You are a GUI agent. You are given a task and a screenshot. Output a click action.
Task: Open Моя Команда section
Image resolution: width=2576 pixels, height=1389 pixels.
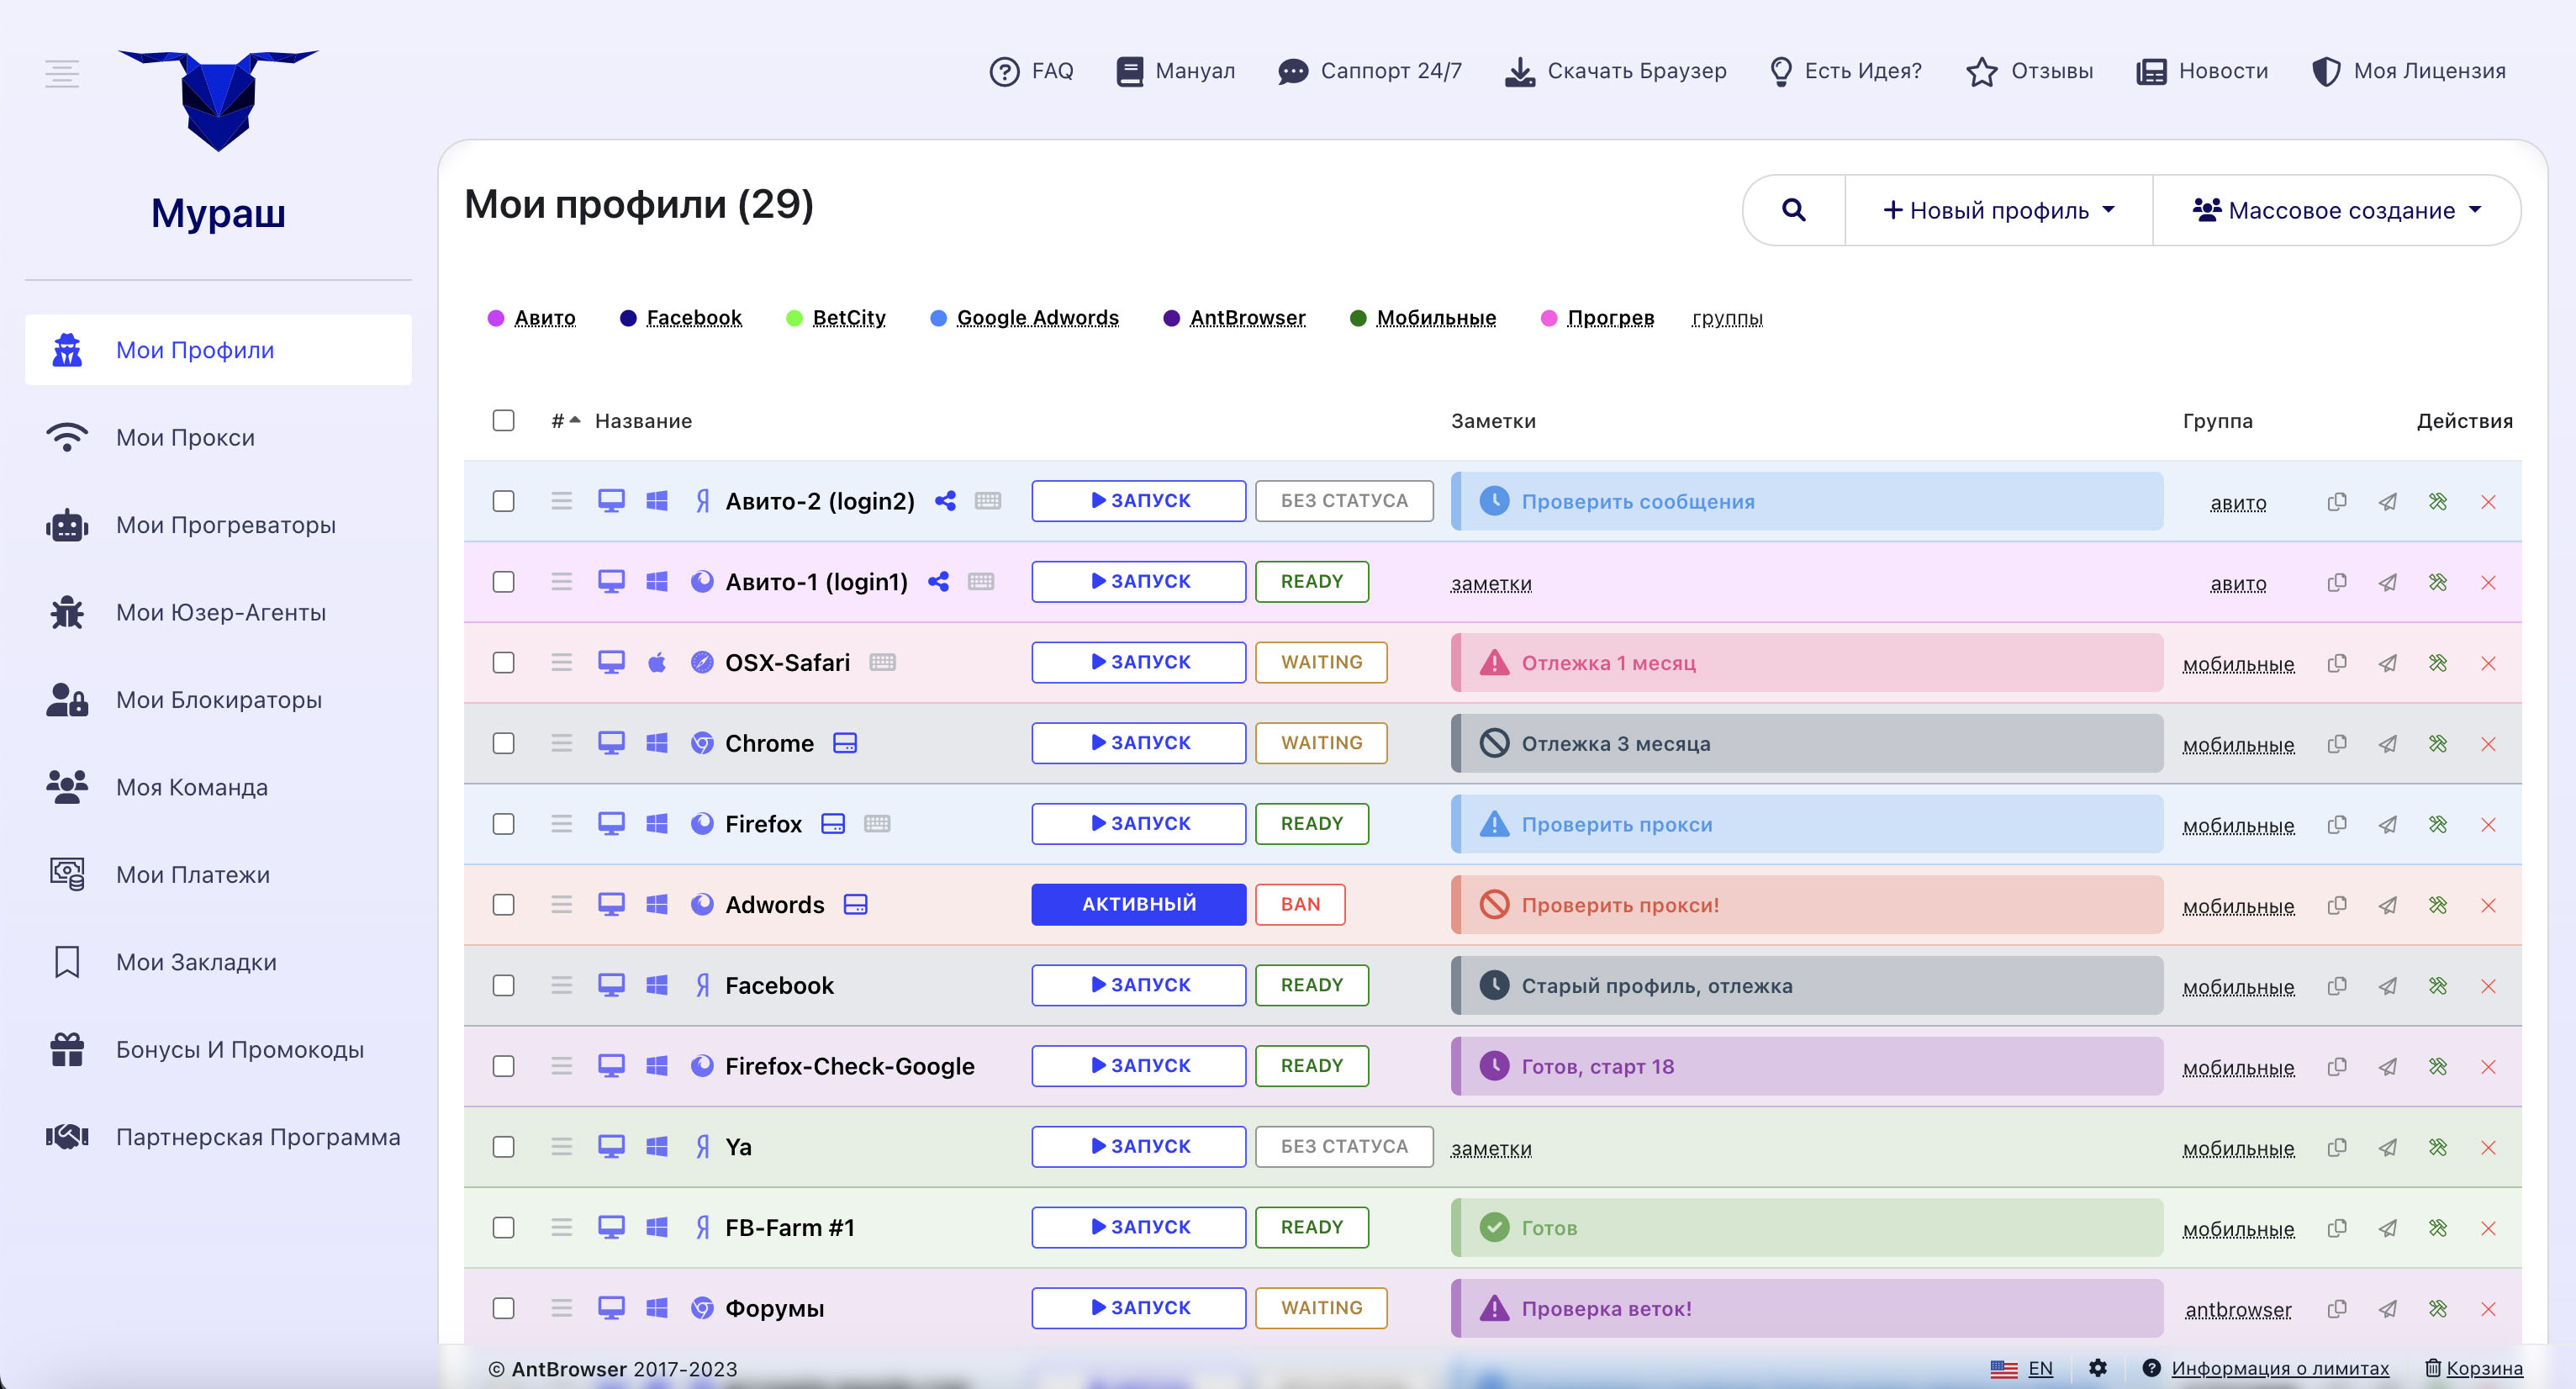(218, 787)
